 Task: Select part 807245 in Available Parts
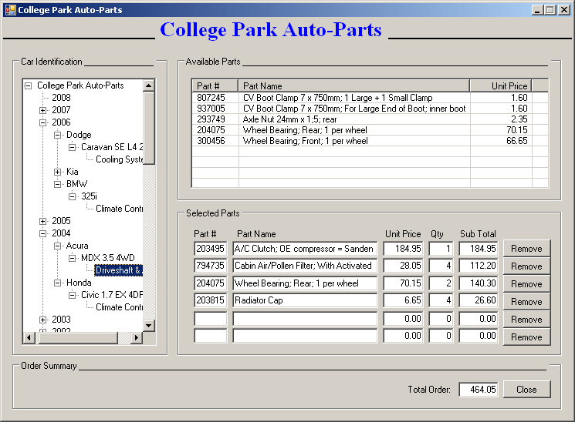(370, 98)
